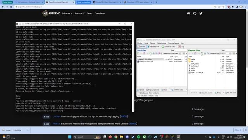This screenshot has height=140, width=248.
Task: Bookmark this page with star icon
Action: click(x=223, y=7)
